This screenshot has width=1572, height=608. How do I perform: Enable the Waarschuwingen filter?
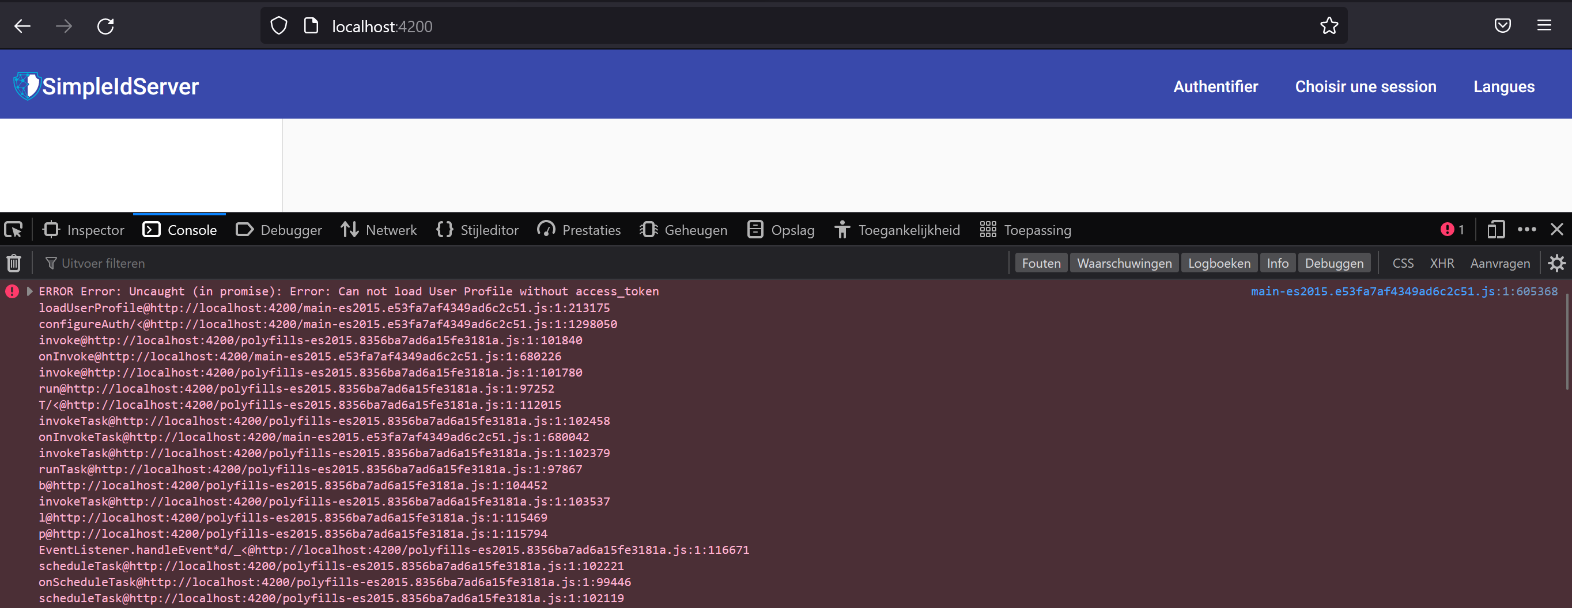[1124, 262]
